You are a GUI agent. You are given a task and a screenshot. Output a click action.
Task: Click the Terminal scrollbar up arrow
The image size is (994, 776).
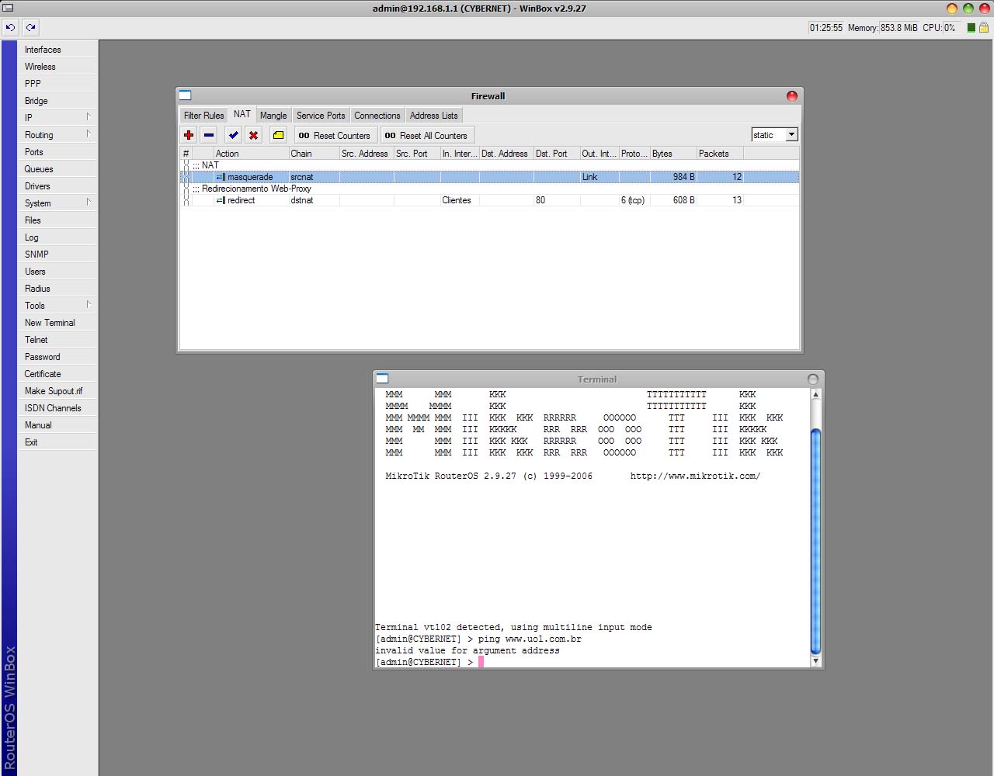(815, 394)
